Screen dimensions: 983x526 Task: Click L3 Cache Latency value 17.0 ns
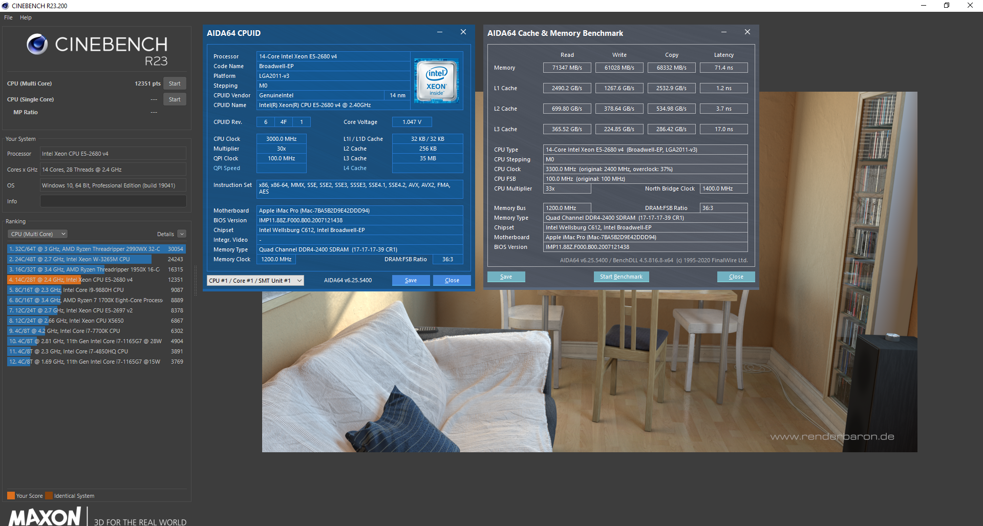[724, 129]
